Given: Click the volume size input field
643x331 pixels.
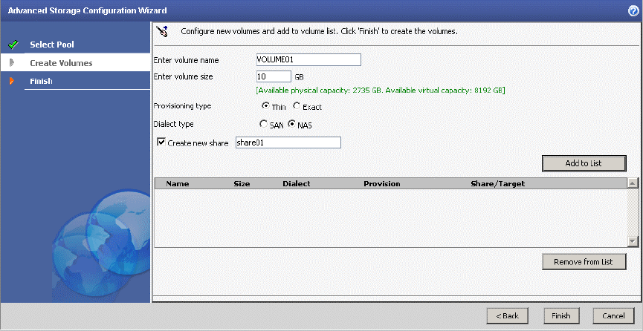Looking at the screenshot, I should (x=273, y=76).
